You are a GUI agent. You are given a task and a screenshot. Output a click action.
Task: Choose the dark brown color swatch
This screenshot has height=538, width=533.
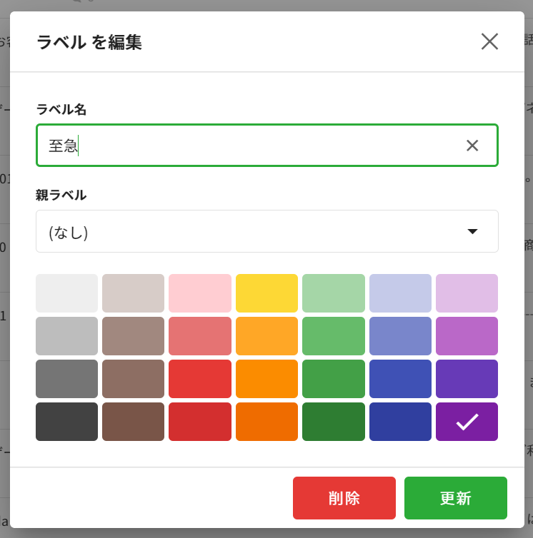point(133,422)
